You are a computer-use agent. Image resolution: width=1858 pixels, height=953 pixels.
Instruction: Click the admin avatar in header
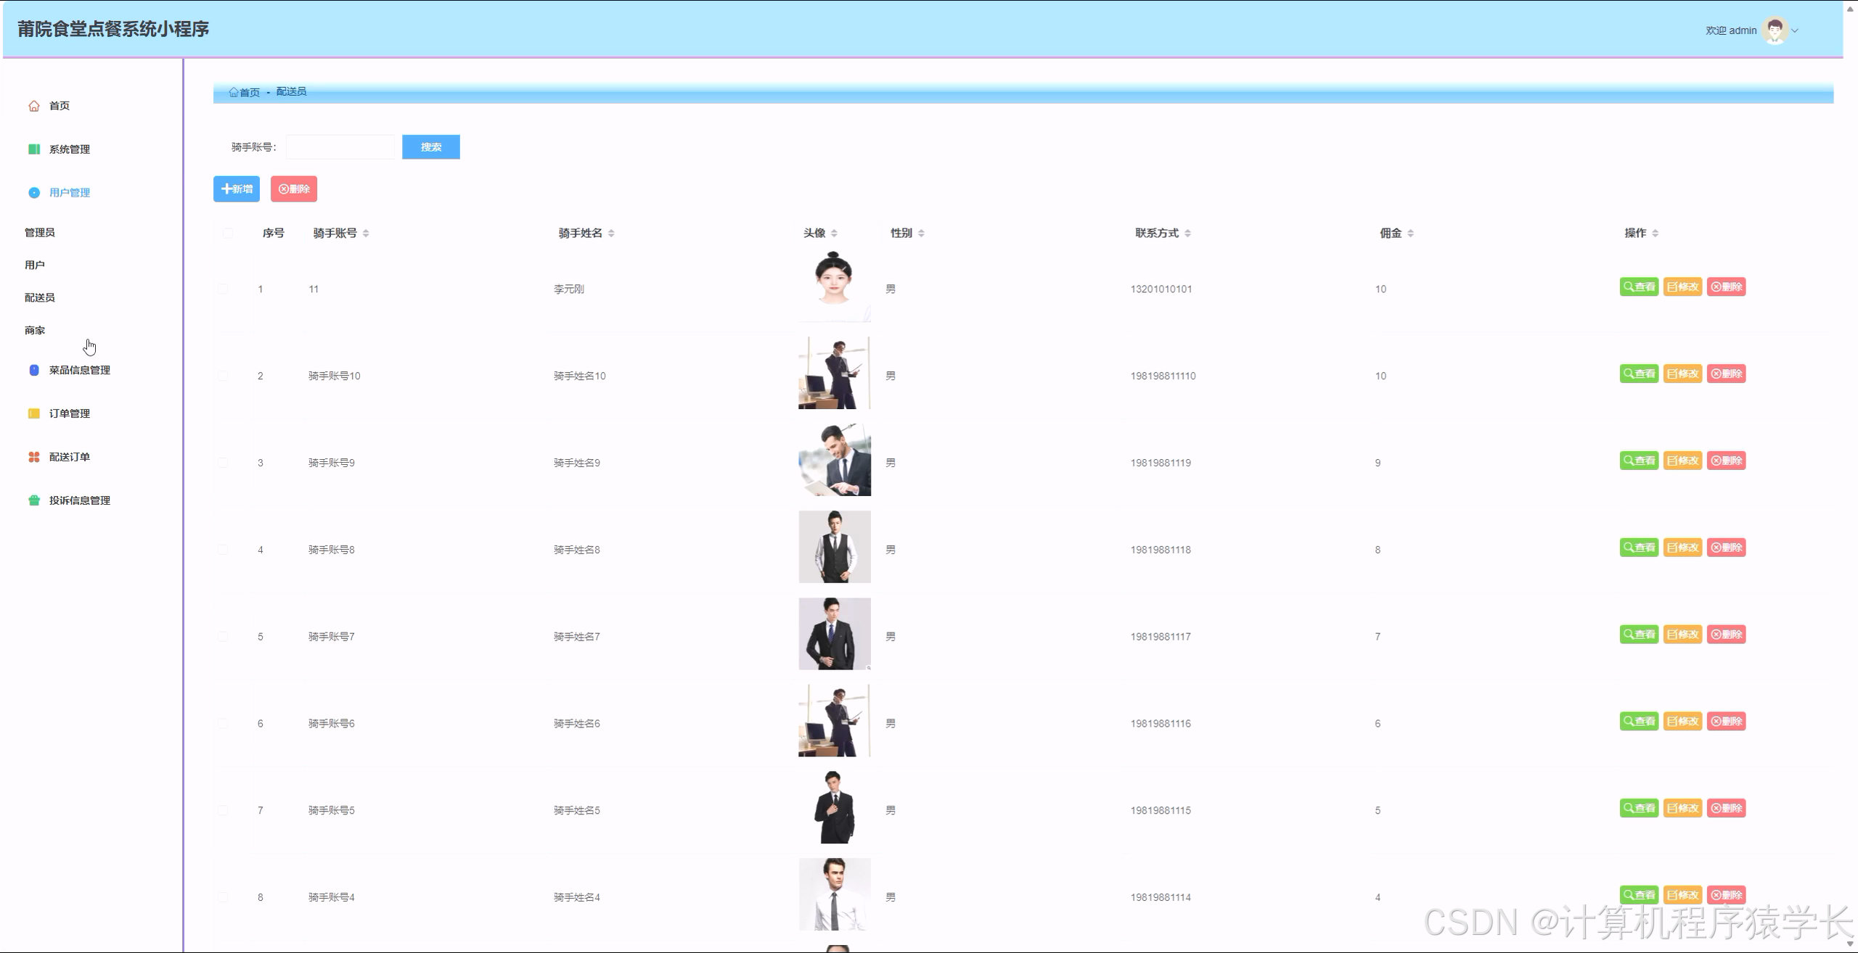point(1775,30)
